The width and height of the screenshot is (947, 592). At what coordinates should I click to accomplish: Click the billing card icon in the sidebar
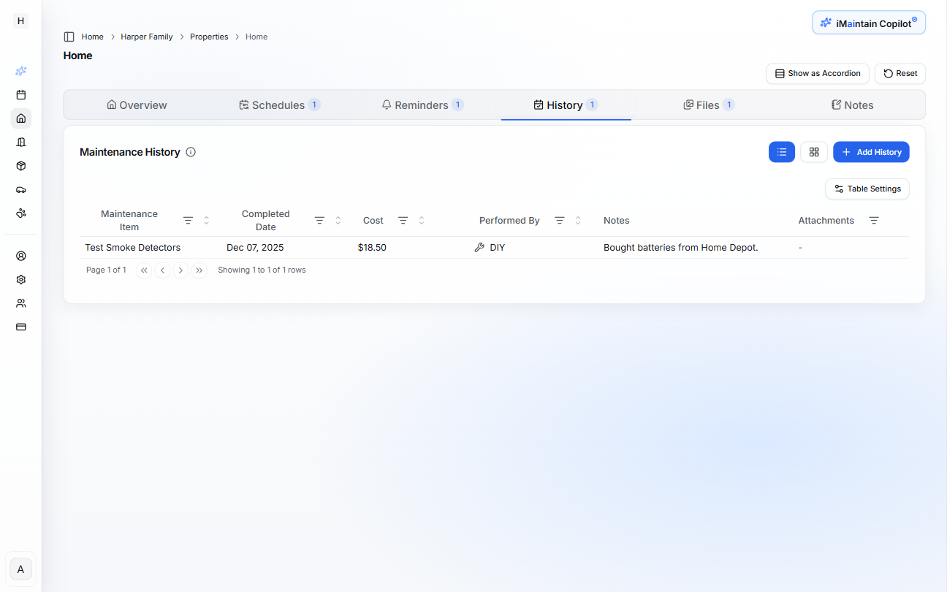tap(20, 327)
